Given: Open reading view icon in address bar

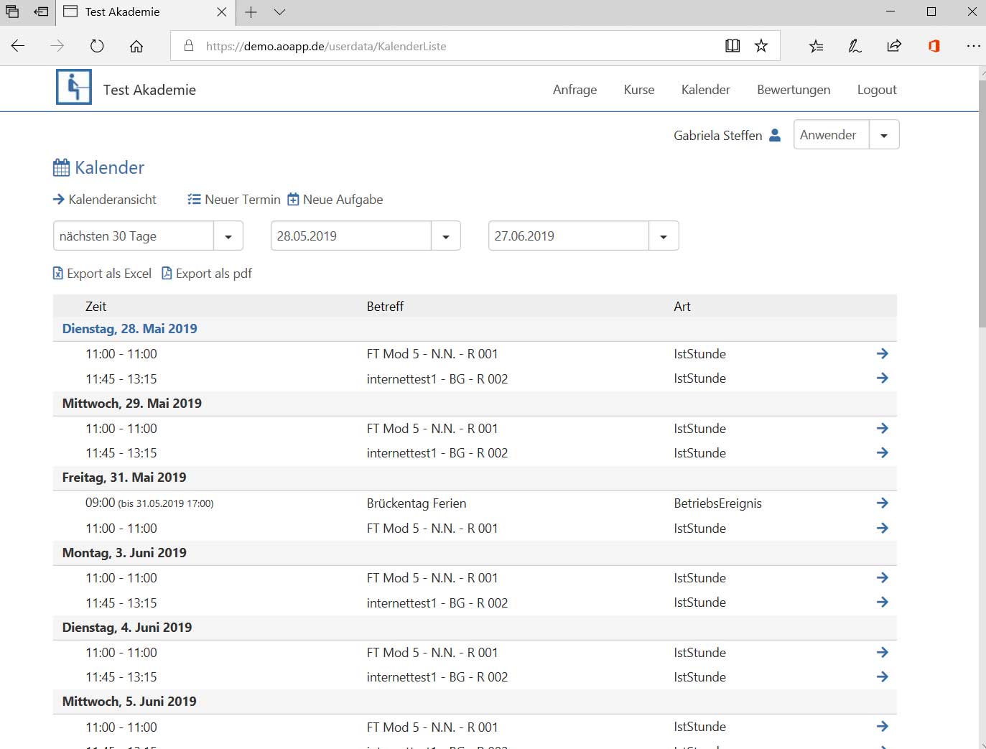Looking at the screenshot, I should coord(732,46).
